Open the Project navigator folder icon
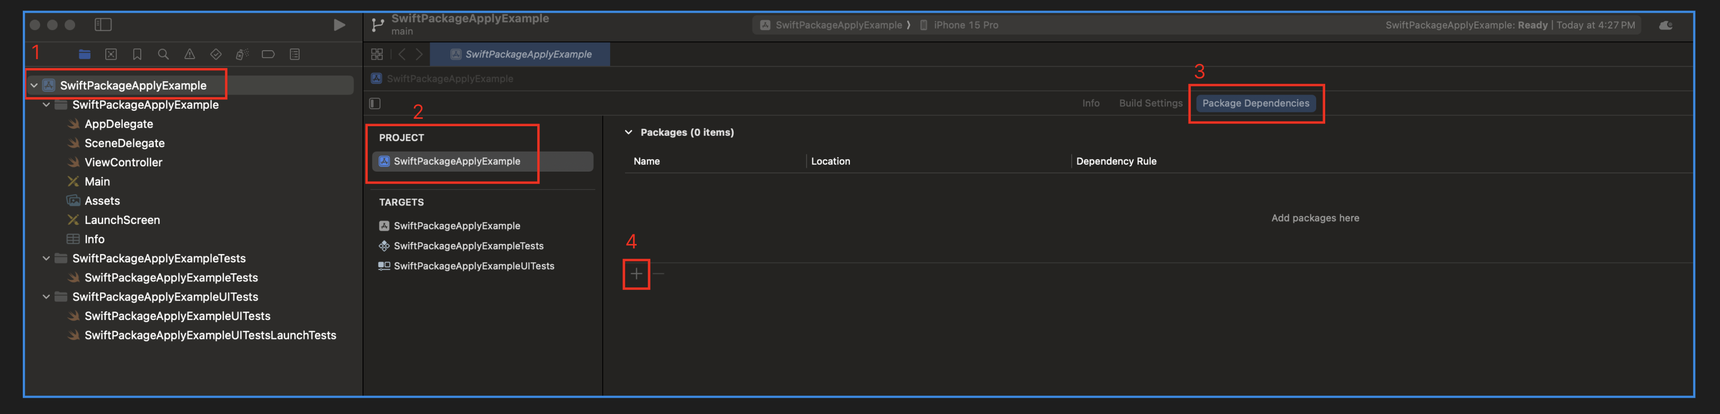The image size is (1720, 414). pos(85,54)
